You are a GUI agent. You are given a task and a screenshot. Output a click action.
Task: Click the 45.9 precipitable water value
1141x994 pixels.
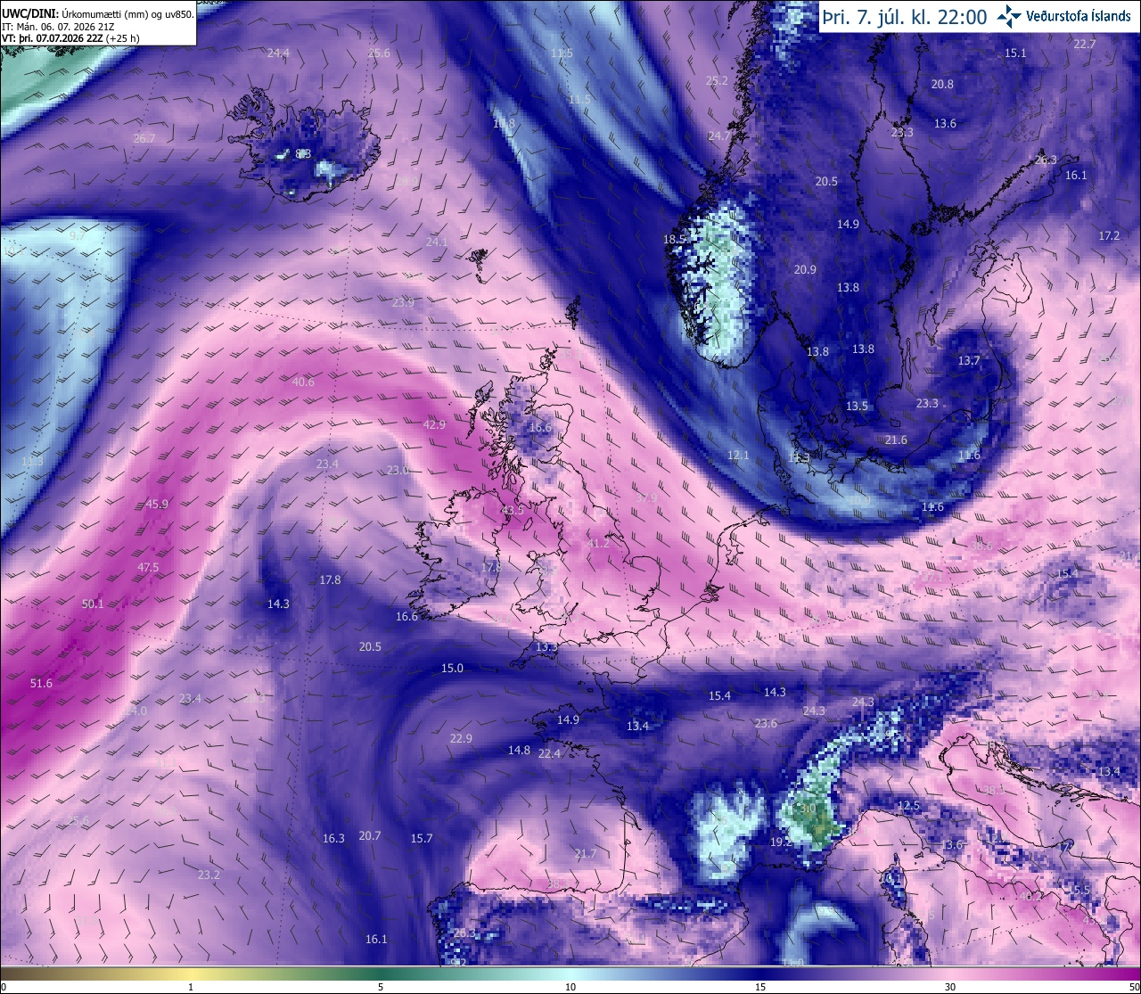coord(157,504)
